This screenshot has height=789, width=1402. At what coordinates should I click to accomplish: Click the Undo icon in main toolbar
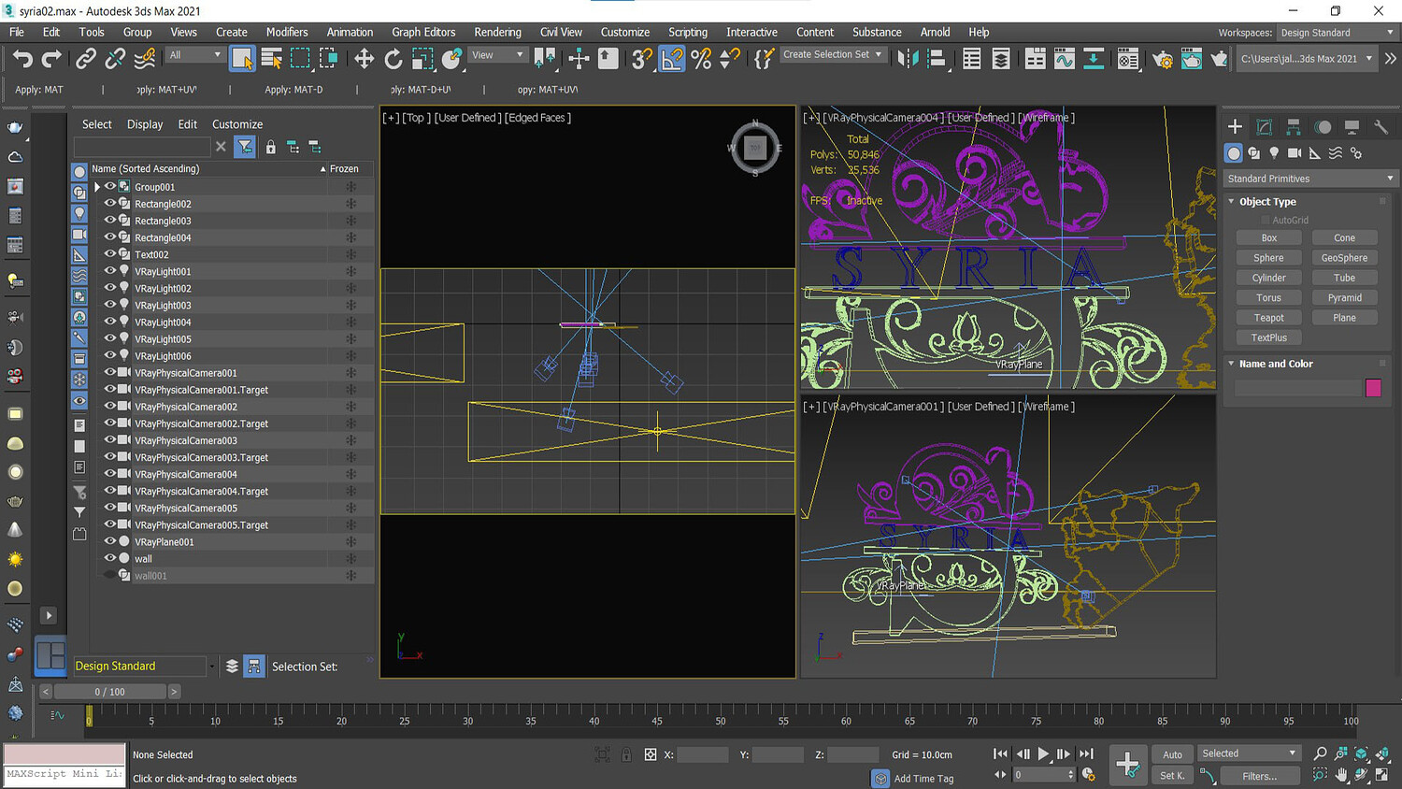pos(22,59)
